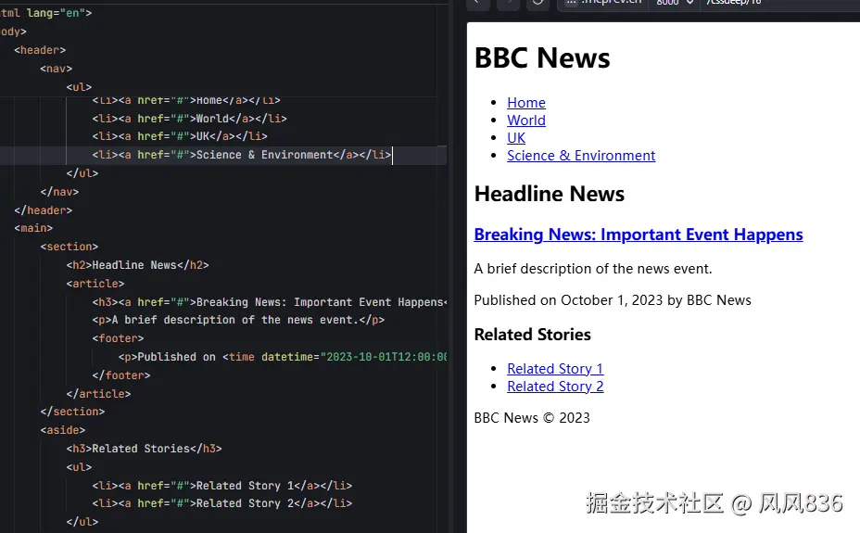The width and height of the screenshot is (860, 533).
Task: Place the cursor on the </nav> closing tag
Action: [x=59, y=191]
